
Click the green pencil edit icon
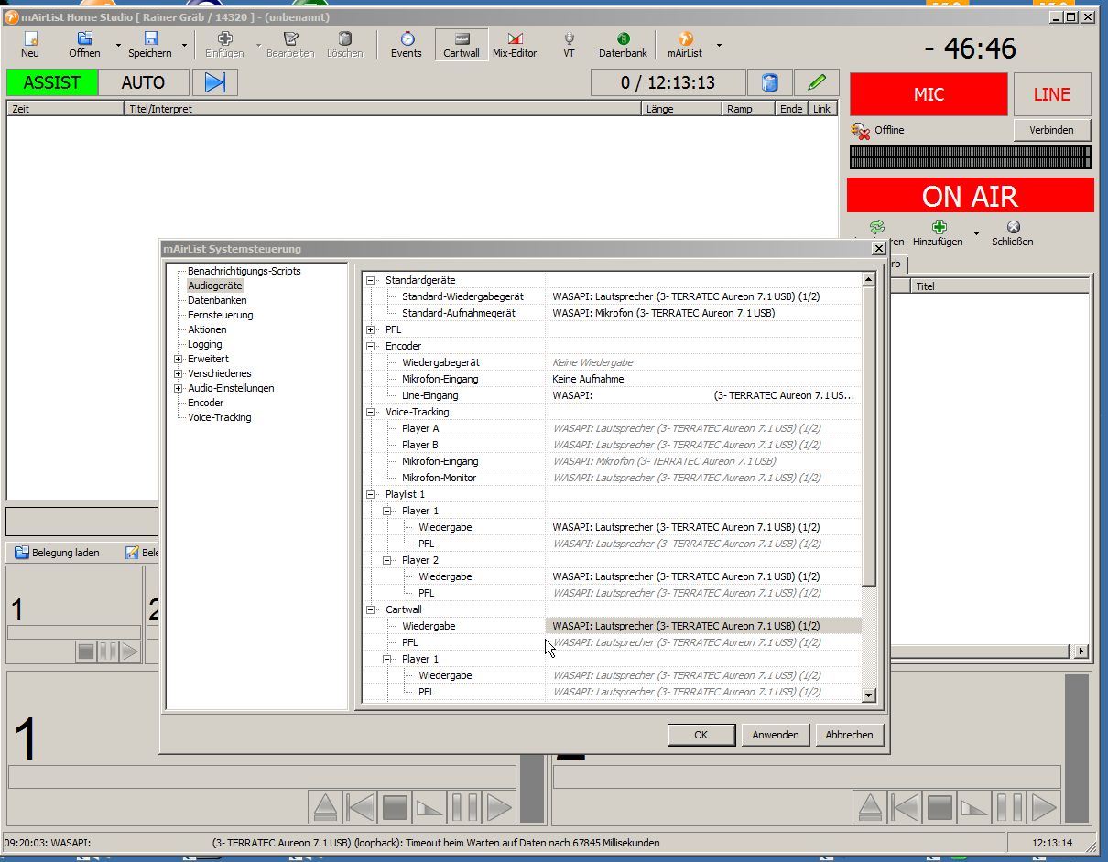[x=817, y=82]
